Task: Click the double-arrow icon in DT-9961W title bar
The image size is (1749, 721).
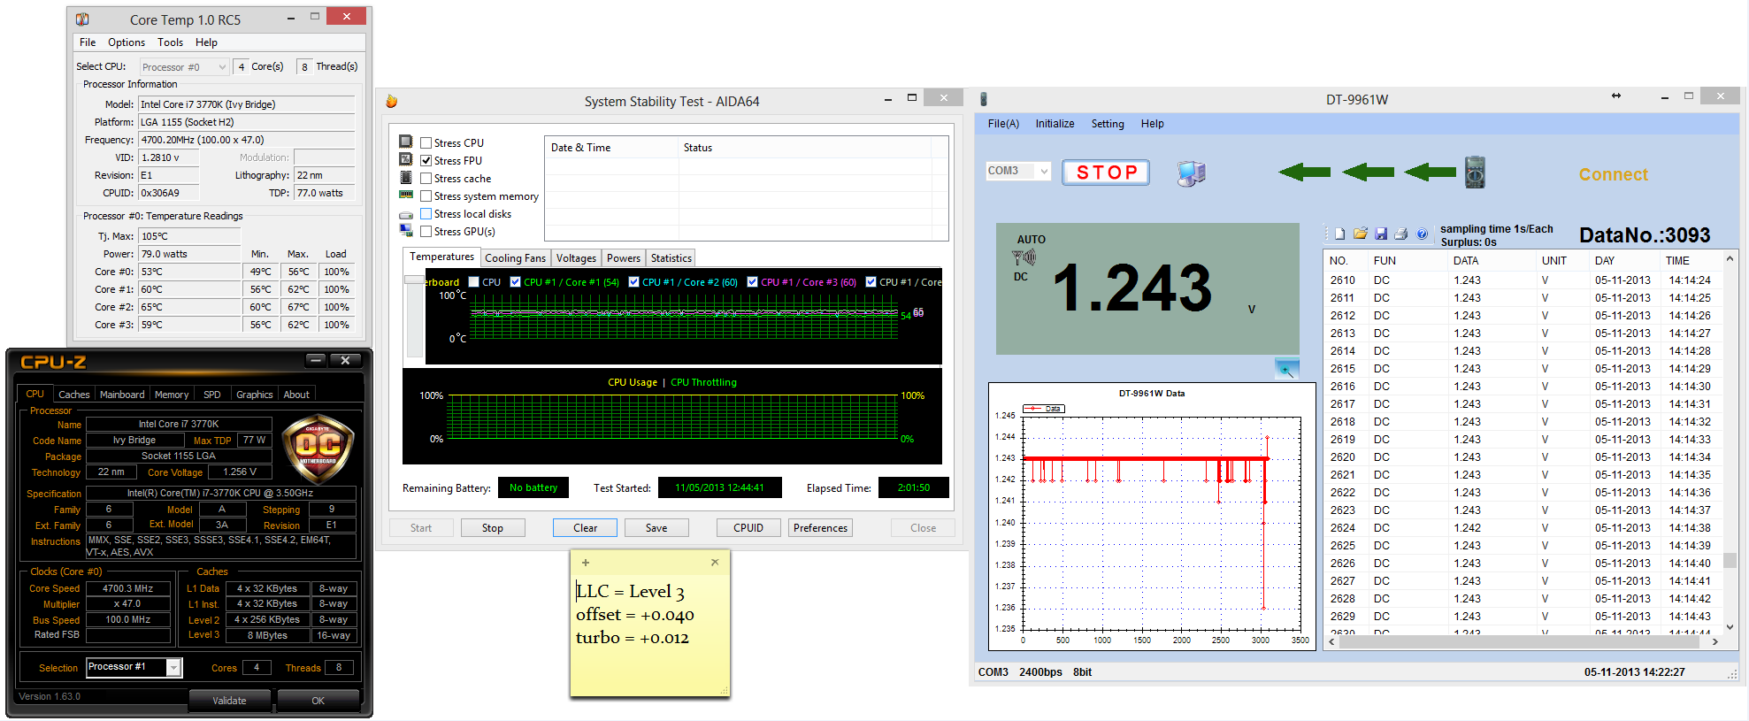Action: click(1616, 96)
